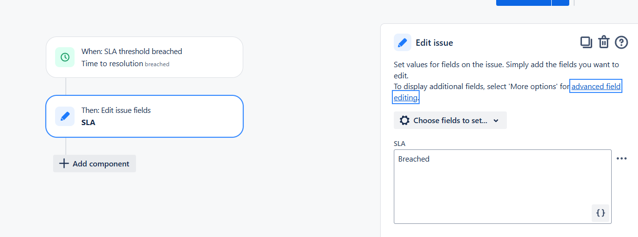Click the plus icon beside Add component
Screen dimensions: 638x237
[64, 164]
